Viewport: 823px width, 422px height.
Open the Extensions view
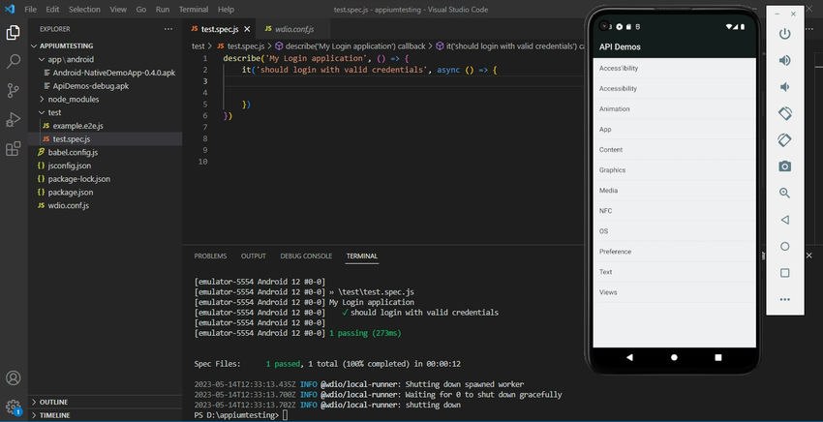(14, 148)
